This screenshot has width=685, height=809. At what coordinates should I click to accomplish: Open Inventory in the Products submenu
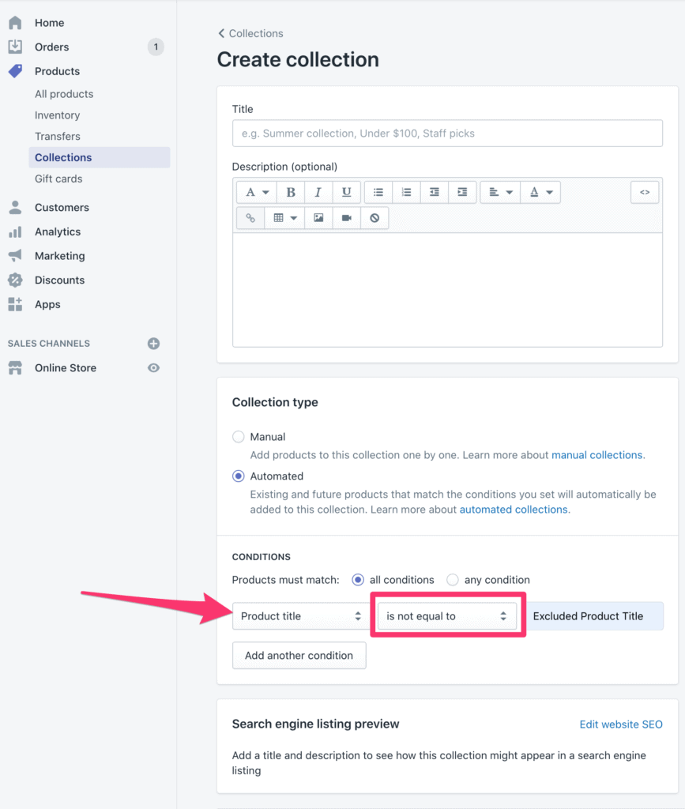coord(57,115)
